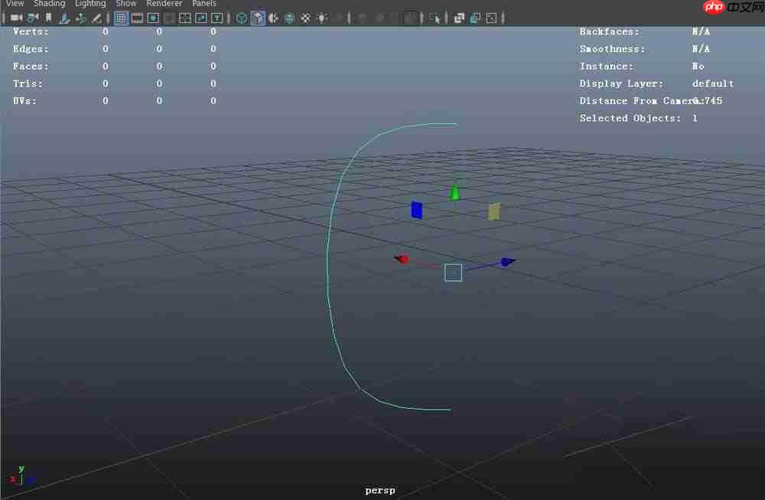Toggle the film gate icon

pyautogui.click(x=137, y=18)
